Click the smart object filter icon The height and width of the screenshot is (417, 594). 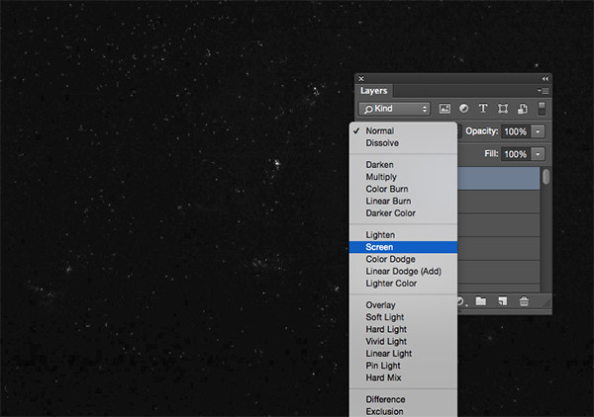point(522,108)
